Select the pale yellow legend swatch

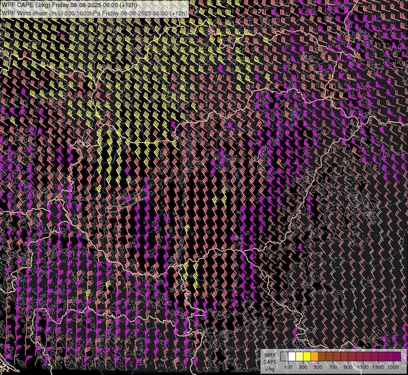[x=300, y=357]
